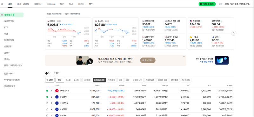Click flag icon next to 코스피 200 선물
Viewport: 254px width, 117px height.
point(165,21)
